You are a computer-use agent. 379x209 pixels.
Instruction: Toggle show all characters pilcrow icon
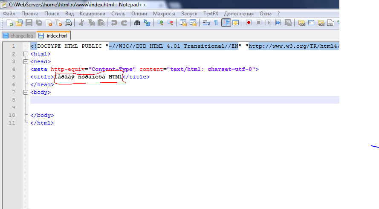[216, 23]
